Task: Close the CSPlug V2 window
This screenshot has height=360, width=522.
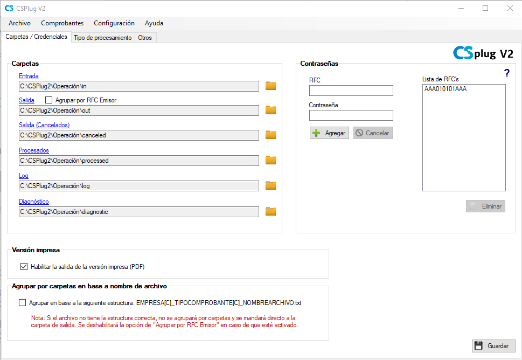Action: 510,8
